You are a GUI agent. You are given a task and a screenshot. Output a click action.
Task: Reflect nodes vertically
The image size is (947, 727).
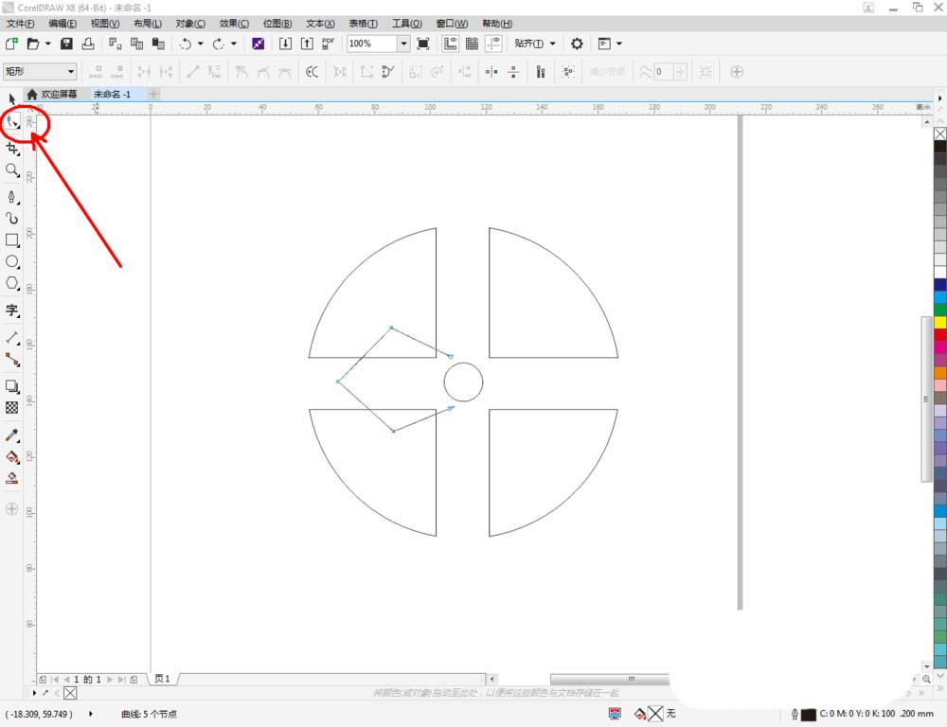tap(513, 72)
